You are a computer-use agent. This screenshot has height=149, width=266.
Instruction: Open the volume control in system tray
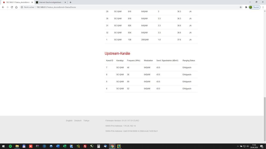point(248,146)
